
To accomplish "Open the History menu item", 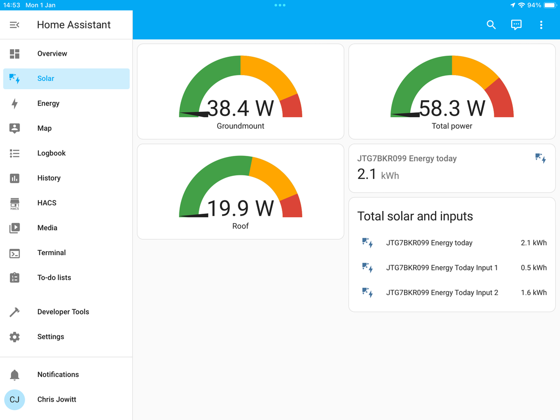I will click(67, 178).
